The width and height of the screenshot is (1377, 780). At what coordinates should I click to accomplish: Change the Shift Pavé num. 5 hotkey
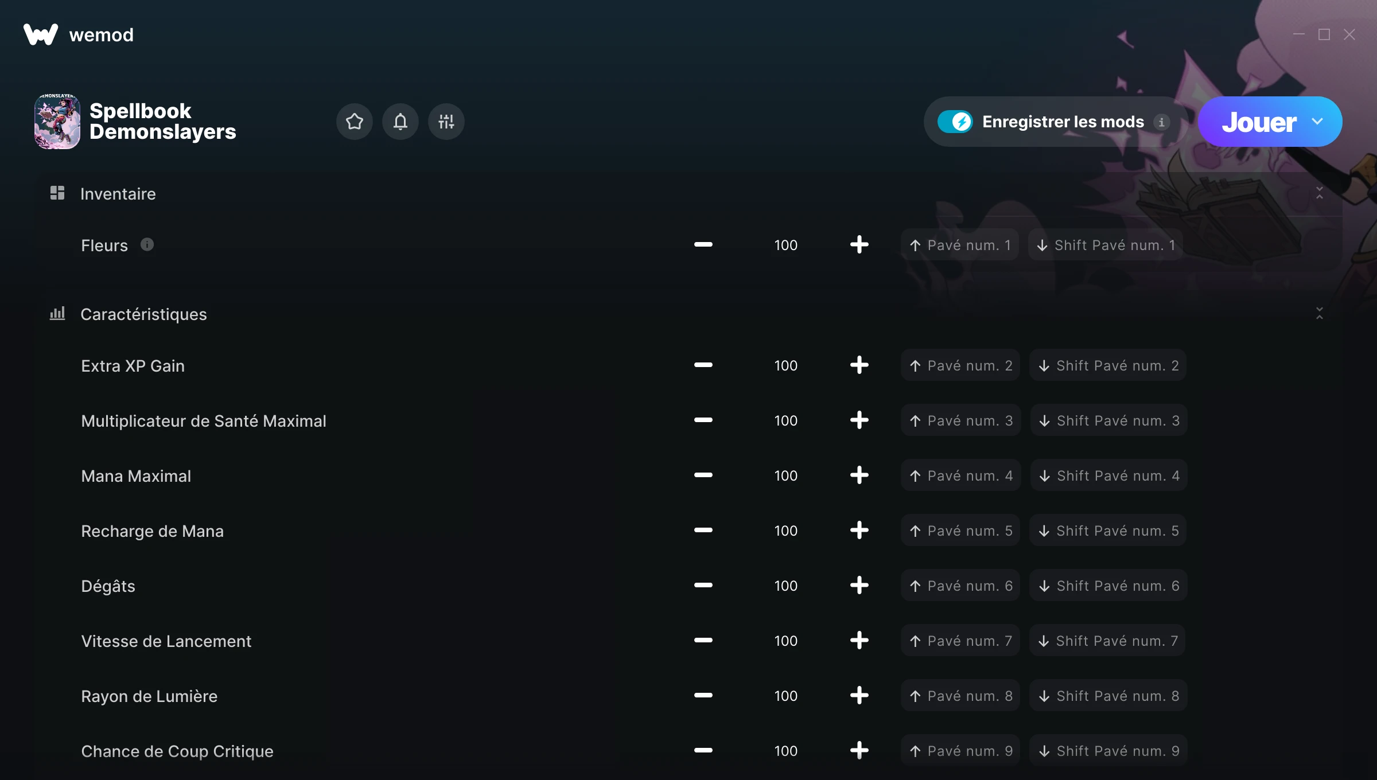(1108, 531)
